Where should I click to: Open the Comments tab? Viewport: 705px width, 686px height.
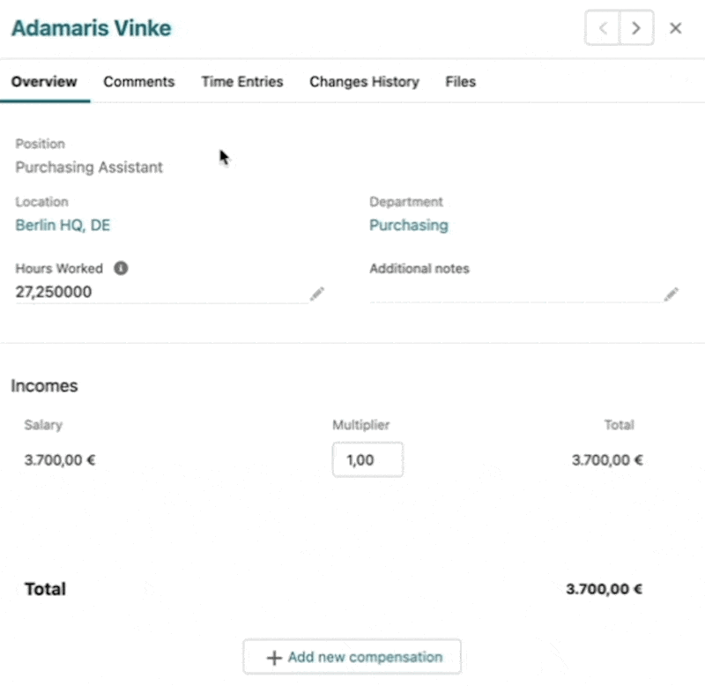pos(139,82)
